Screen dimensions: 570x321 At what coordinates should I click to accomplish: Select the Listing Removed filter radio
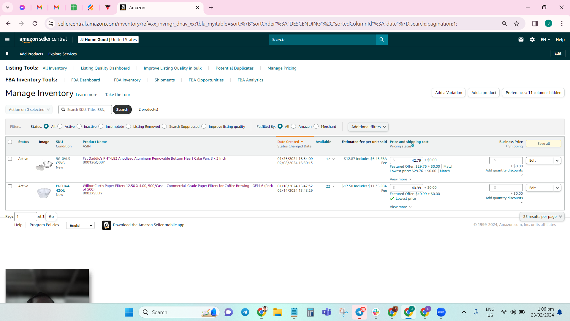[x=129, y=126]
